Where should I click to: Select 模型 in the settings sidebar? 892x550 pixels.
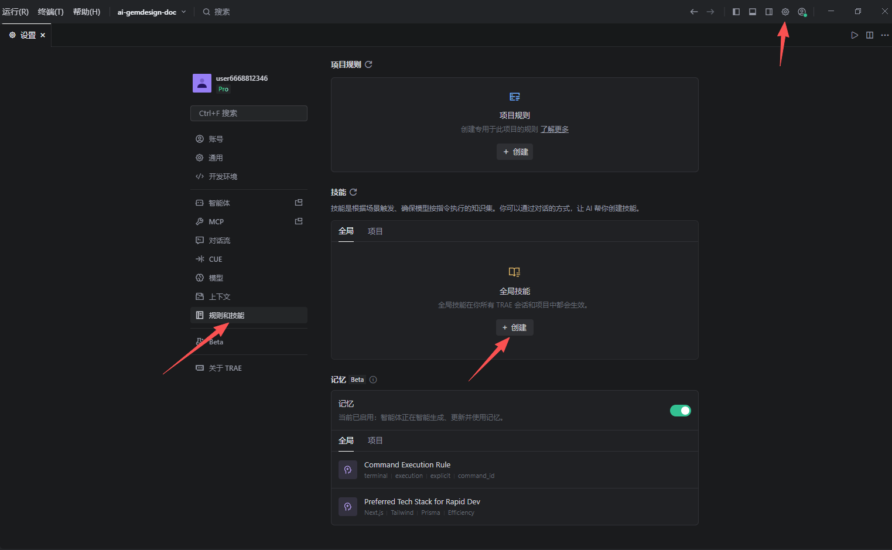coord(216,278)
